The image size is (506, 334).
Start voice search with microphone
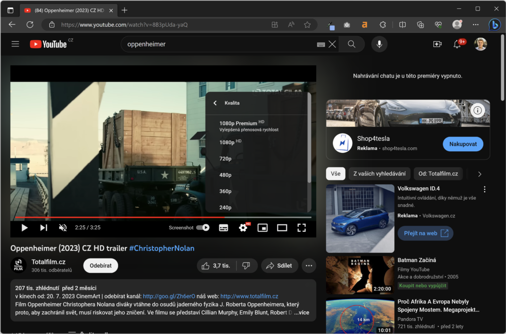click(379, 44)
